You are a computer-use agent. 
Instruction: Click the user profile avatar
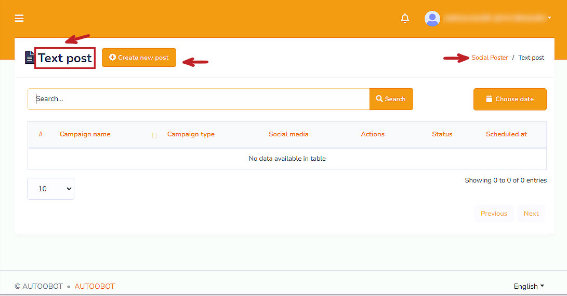[x=432, y=19]
